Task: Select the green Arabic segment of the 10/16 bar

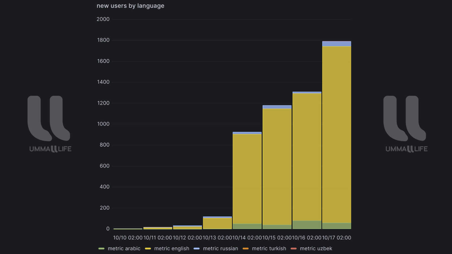Action: [307, 225]
